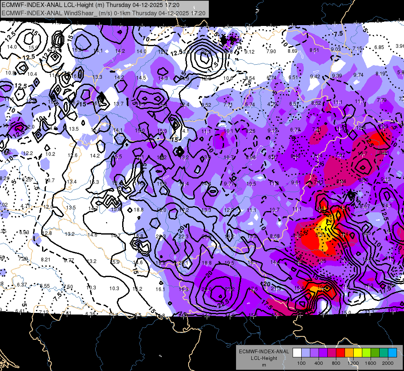Click the legend tick label 400
Image resolution: width=404 pixels, height=371 pixels.
(x=319, y=363)
